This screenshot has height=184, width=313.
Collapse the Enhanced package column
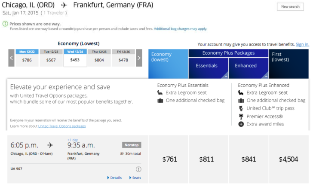point(266,76)
